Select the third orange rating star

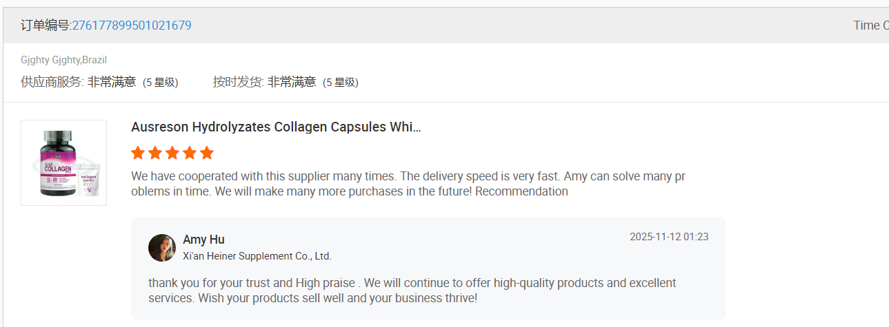click(172, 153)
